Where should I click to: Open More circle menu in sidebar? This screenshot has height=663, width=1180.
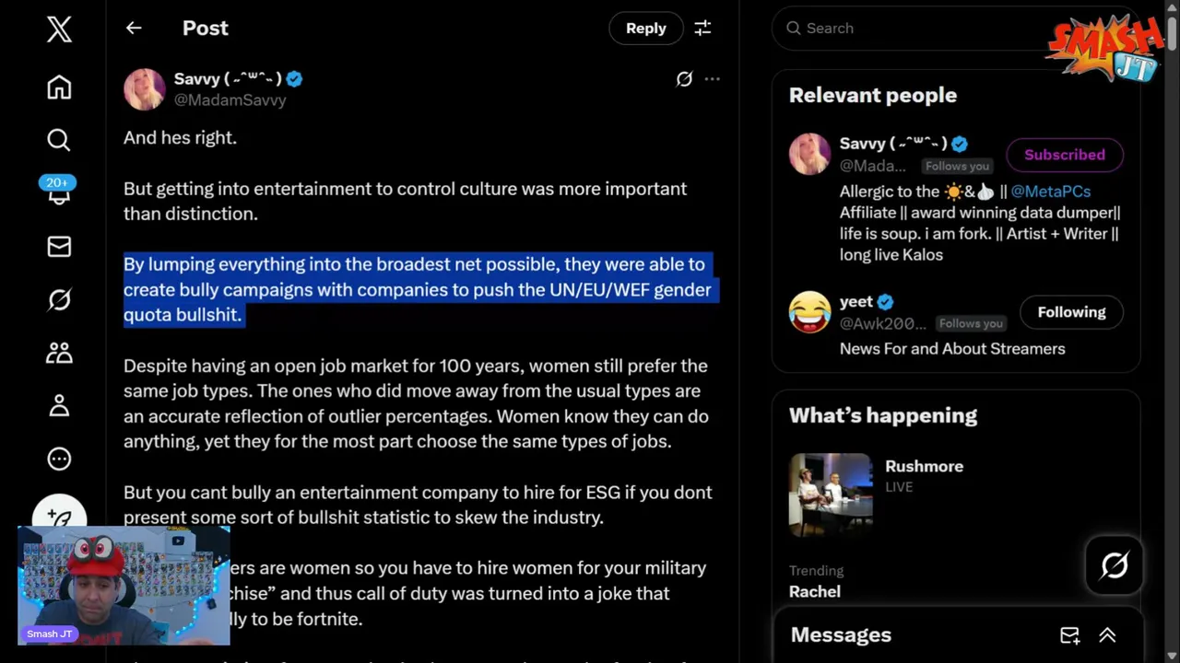click(x=59, y=459)
